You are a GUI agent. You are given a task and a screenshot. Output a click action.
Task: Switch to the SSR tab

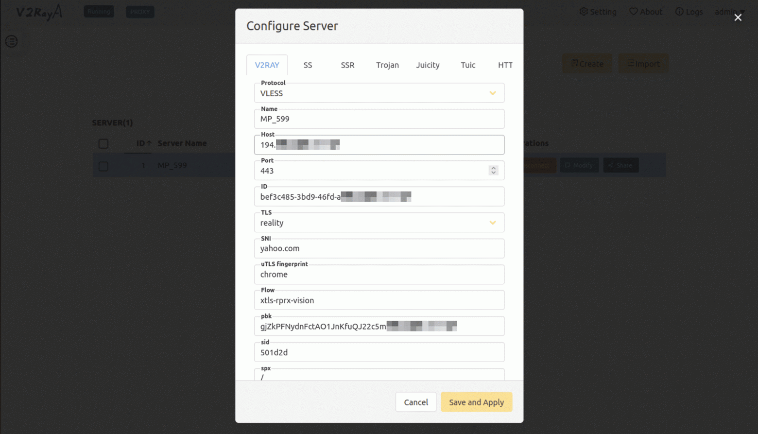[x=347, y=65]
